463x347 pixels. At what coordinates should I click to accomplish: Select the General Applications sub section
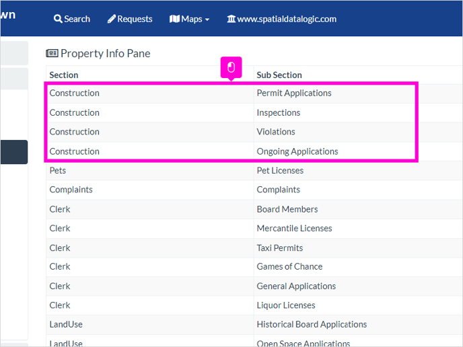(x=296, y=286)
